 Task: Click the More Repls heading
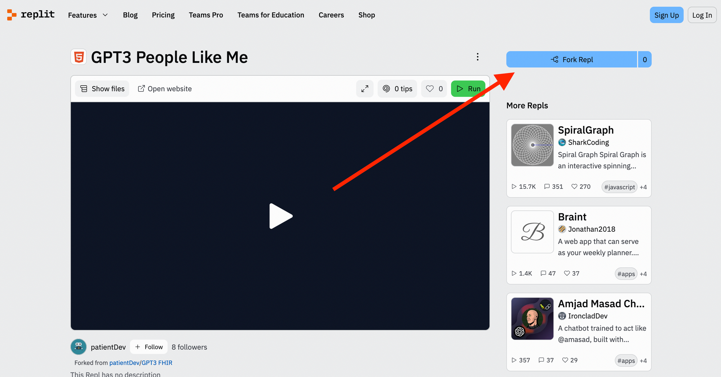click(x=527, y=105)
